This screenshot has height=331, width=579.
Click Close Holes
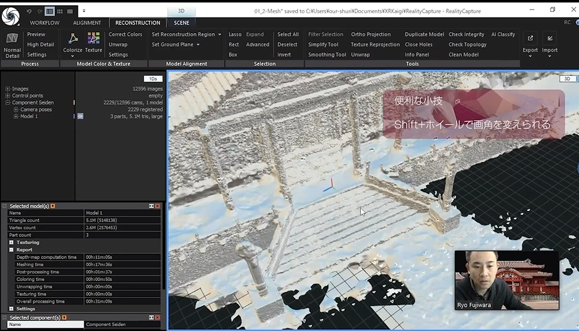418,45
